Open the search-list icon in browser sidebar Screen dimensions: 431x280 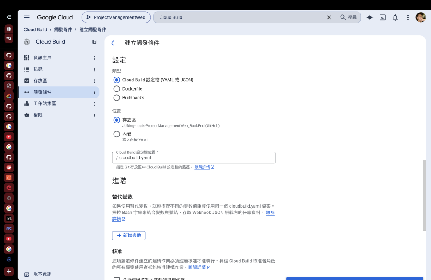click(9, 39)
